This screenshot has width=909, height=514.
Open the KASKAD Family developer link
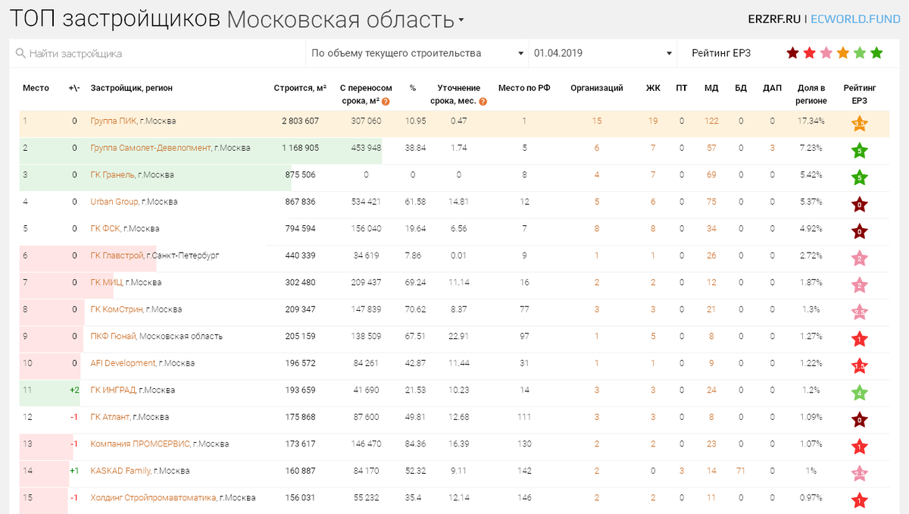click(x=120, y=471)
